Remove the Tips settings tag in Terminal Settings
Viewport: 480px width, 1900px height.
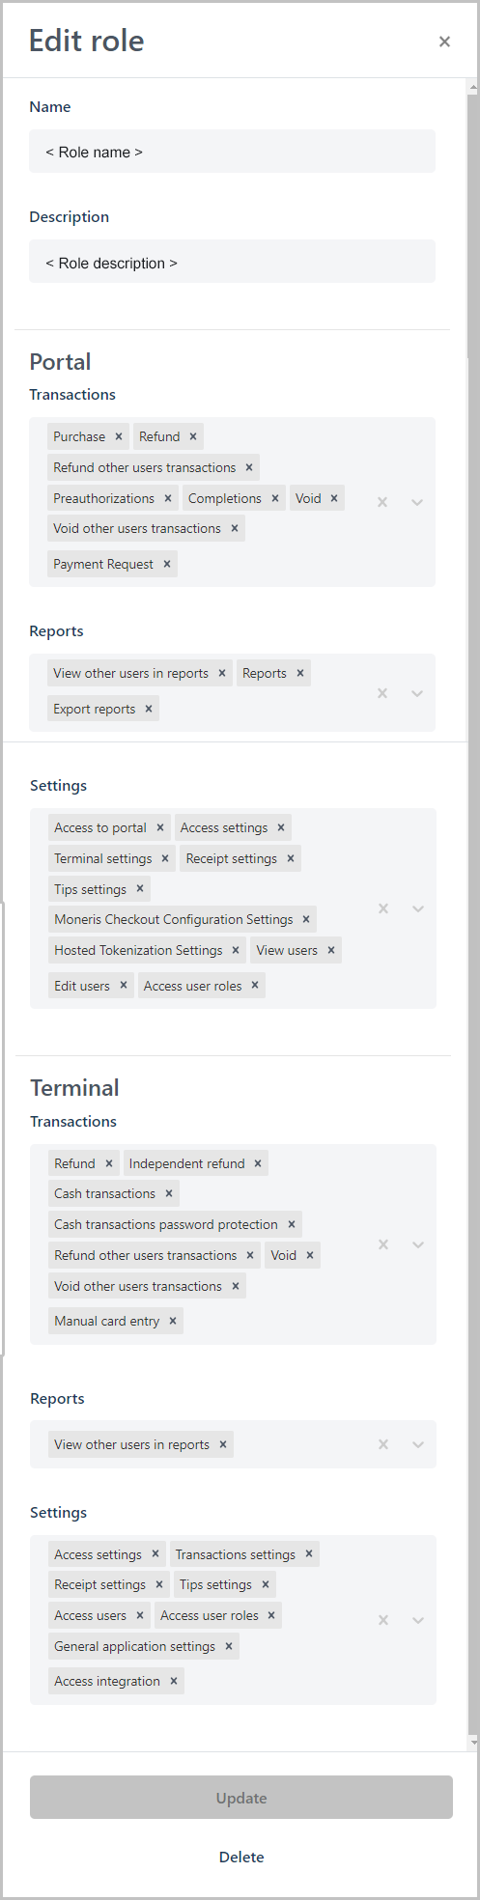click(266, 1584)
